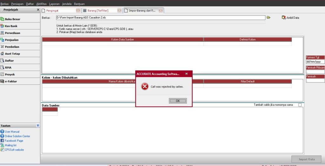
Task: Close the Pengingat tab
Action: (78, 10)
